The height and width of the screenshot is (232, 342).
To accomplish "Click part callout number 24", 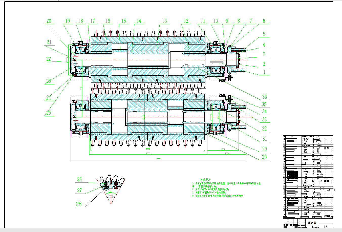I will (48, 98).
